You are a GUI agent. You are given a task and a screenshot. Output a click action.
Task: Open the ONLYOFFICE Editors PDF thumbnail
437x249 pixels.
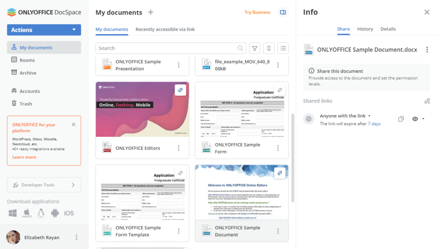(142, 110)
